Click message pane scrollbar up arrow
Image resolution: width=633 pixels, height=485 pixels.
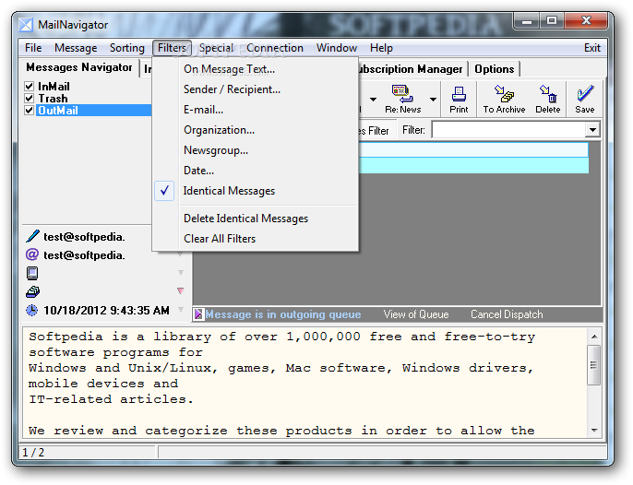tap(594, 337)
